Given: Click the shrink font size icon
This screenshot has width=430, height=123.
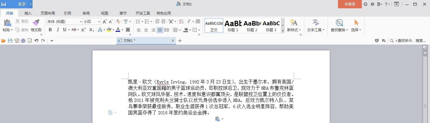Looking at the screenshot, I should 111,21.
